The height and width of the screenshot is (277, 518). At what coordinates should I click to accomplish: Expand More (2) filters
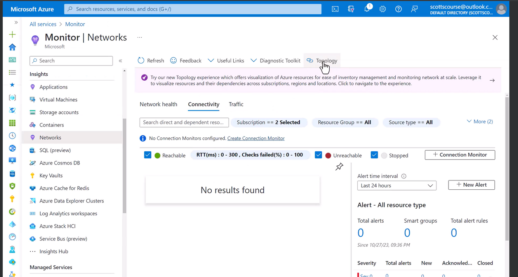480,121
